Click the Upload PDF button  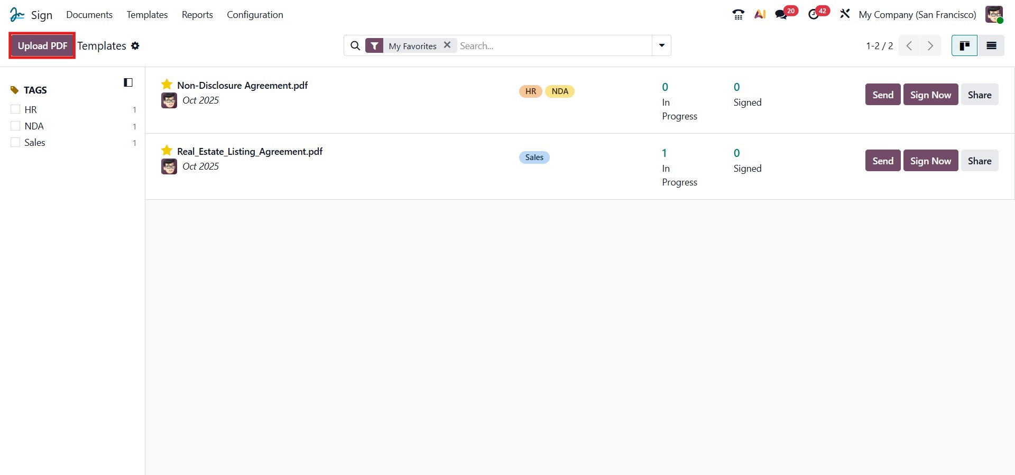42,46
